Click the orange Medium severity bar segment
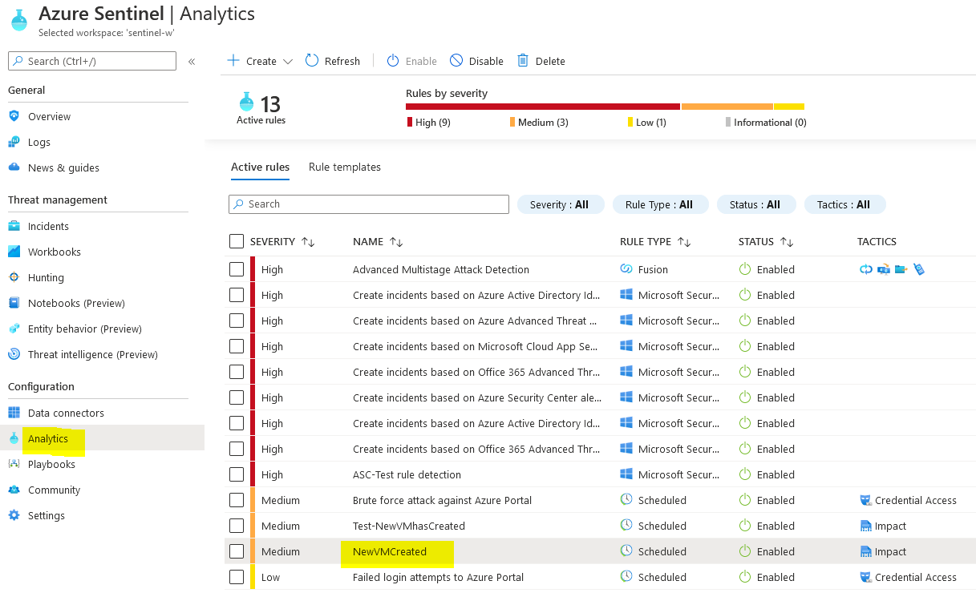976x605 pixels. (x=727, y=107)
